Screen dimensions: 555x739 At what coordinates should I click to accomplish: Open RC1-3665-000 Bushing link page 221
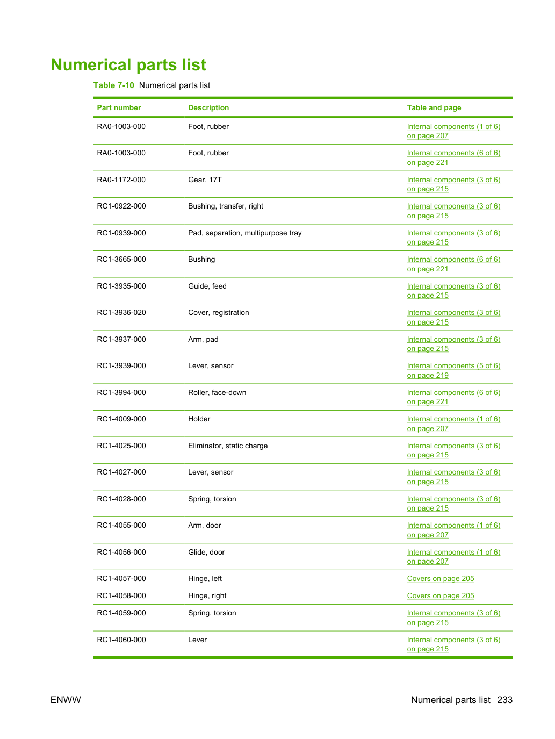[x=453, y=264]
